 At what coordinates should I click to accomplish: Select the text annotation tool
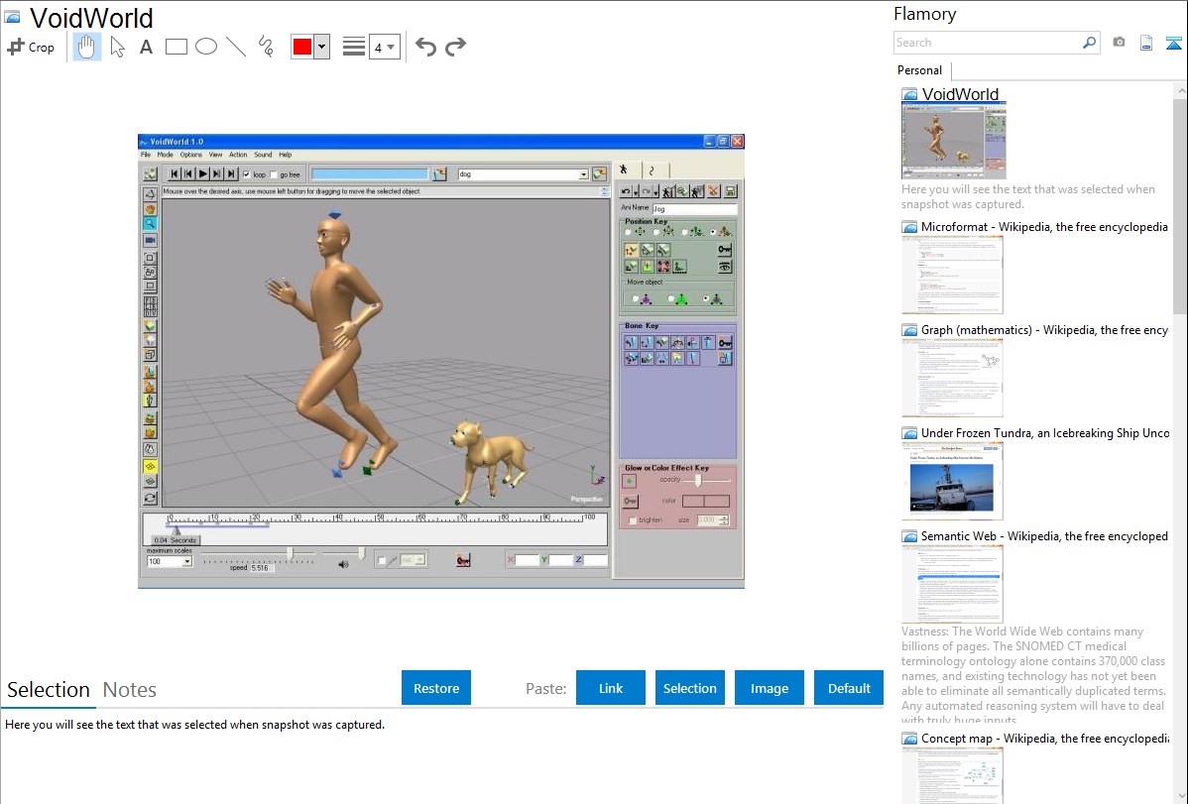(146, 47)
